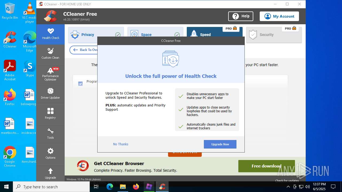Toggle the Program checkbox in the list
The height and width of the screenshot is (192, 342).
pyautogui.click(x=80, y=84)
